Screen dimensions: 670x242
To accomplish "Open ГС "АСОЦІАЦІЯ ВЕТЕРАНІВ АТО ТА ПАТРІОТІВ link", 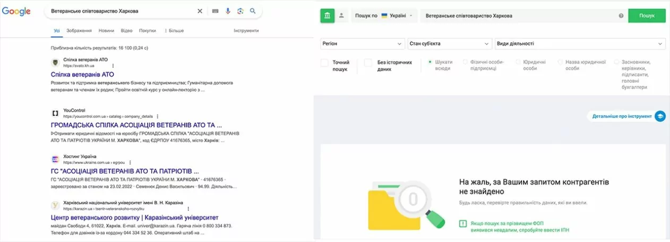I will pyautogui.click(x=125, y=171).
